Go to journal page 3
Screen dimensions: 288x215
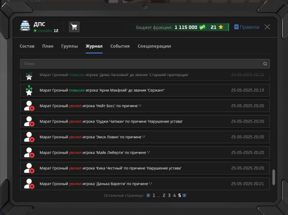[x=169, y=195]
